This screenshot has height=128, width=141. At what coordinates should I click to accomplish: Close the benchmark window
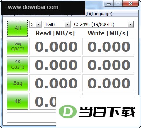click(x=130, y=4)
